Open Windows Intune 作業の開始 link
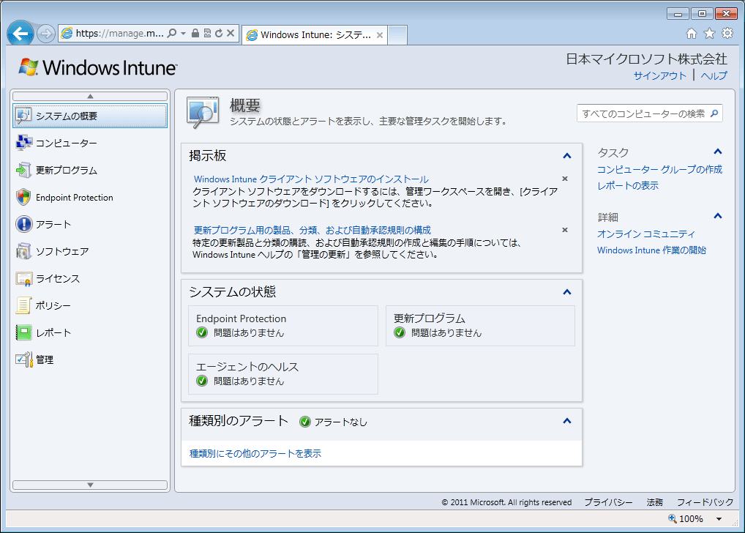This screenshot has width=745, height=533. tap(651, 250)
